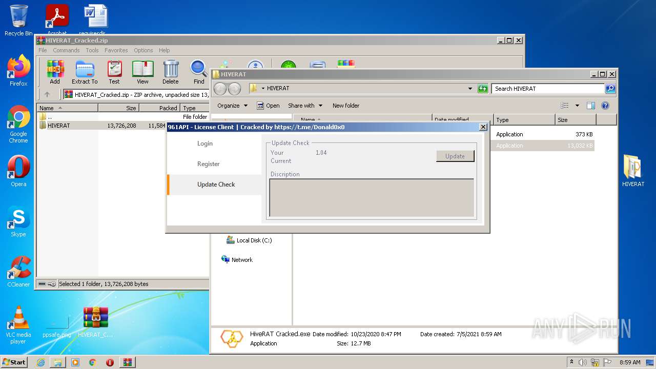Select the HIVERAT folder row in WinRAR
This screenshot has width=656, height=369.
tap(123, 126)
